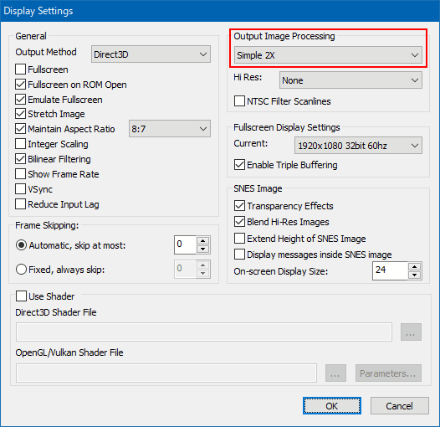Screen dimensions: 440x427
Task: Expand the 1920x1080 32bit 60hz resolution dropdown
Action: (358, 145)
